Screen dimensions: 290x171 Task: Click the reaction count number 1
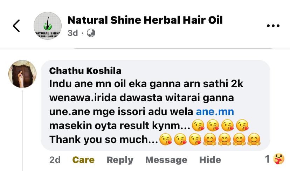[x=267, y=159]
